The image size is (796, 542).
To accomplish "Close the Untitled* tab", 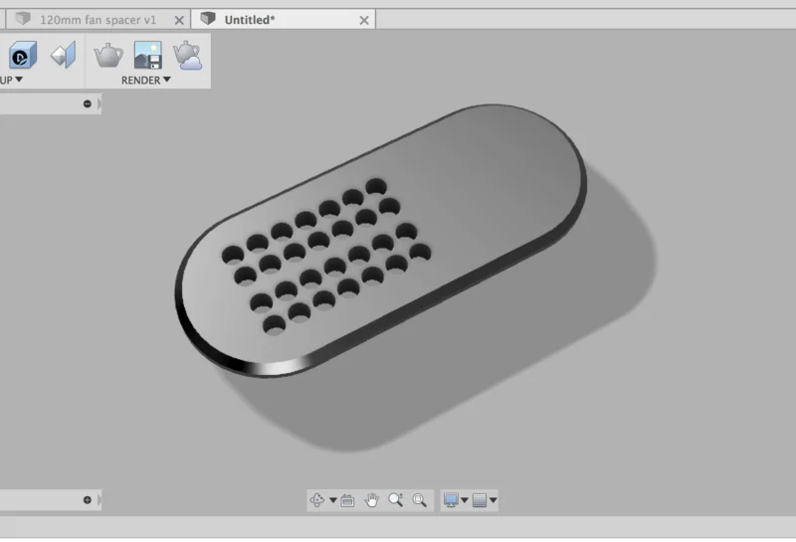I will [364, 20].
